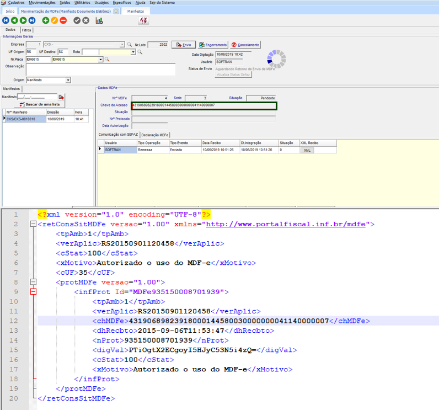Collapse the retConsSitMDFe XML node

click(34, 225)
